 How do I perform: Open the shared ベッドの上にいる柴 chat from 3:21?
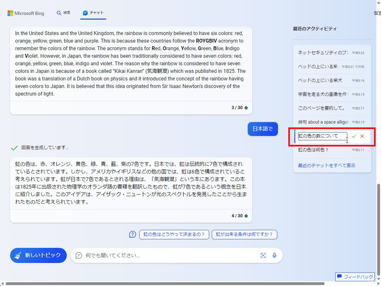pyautogui.click(x=331, y=66)
